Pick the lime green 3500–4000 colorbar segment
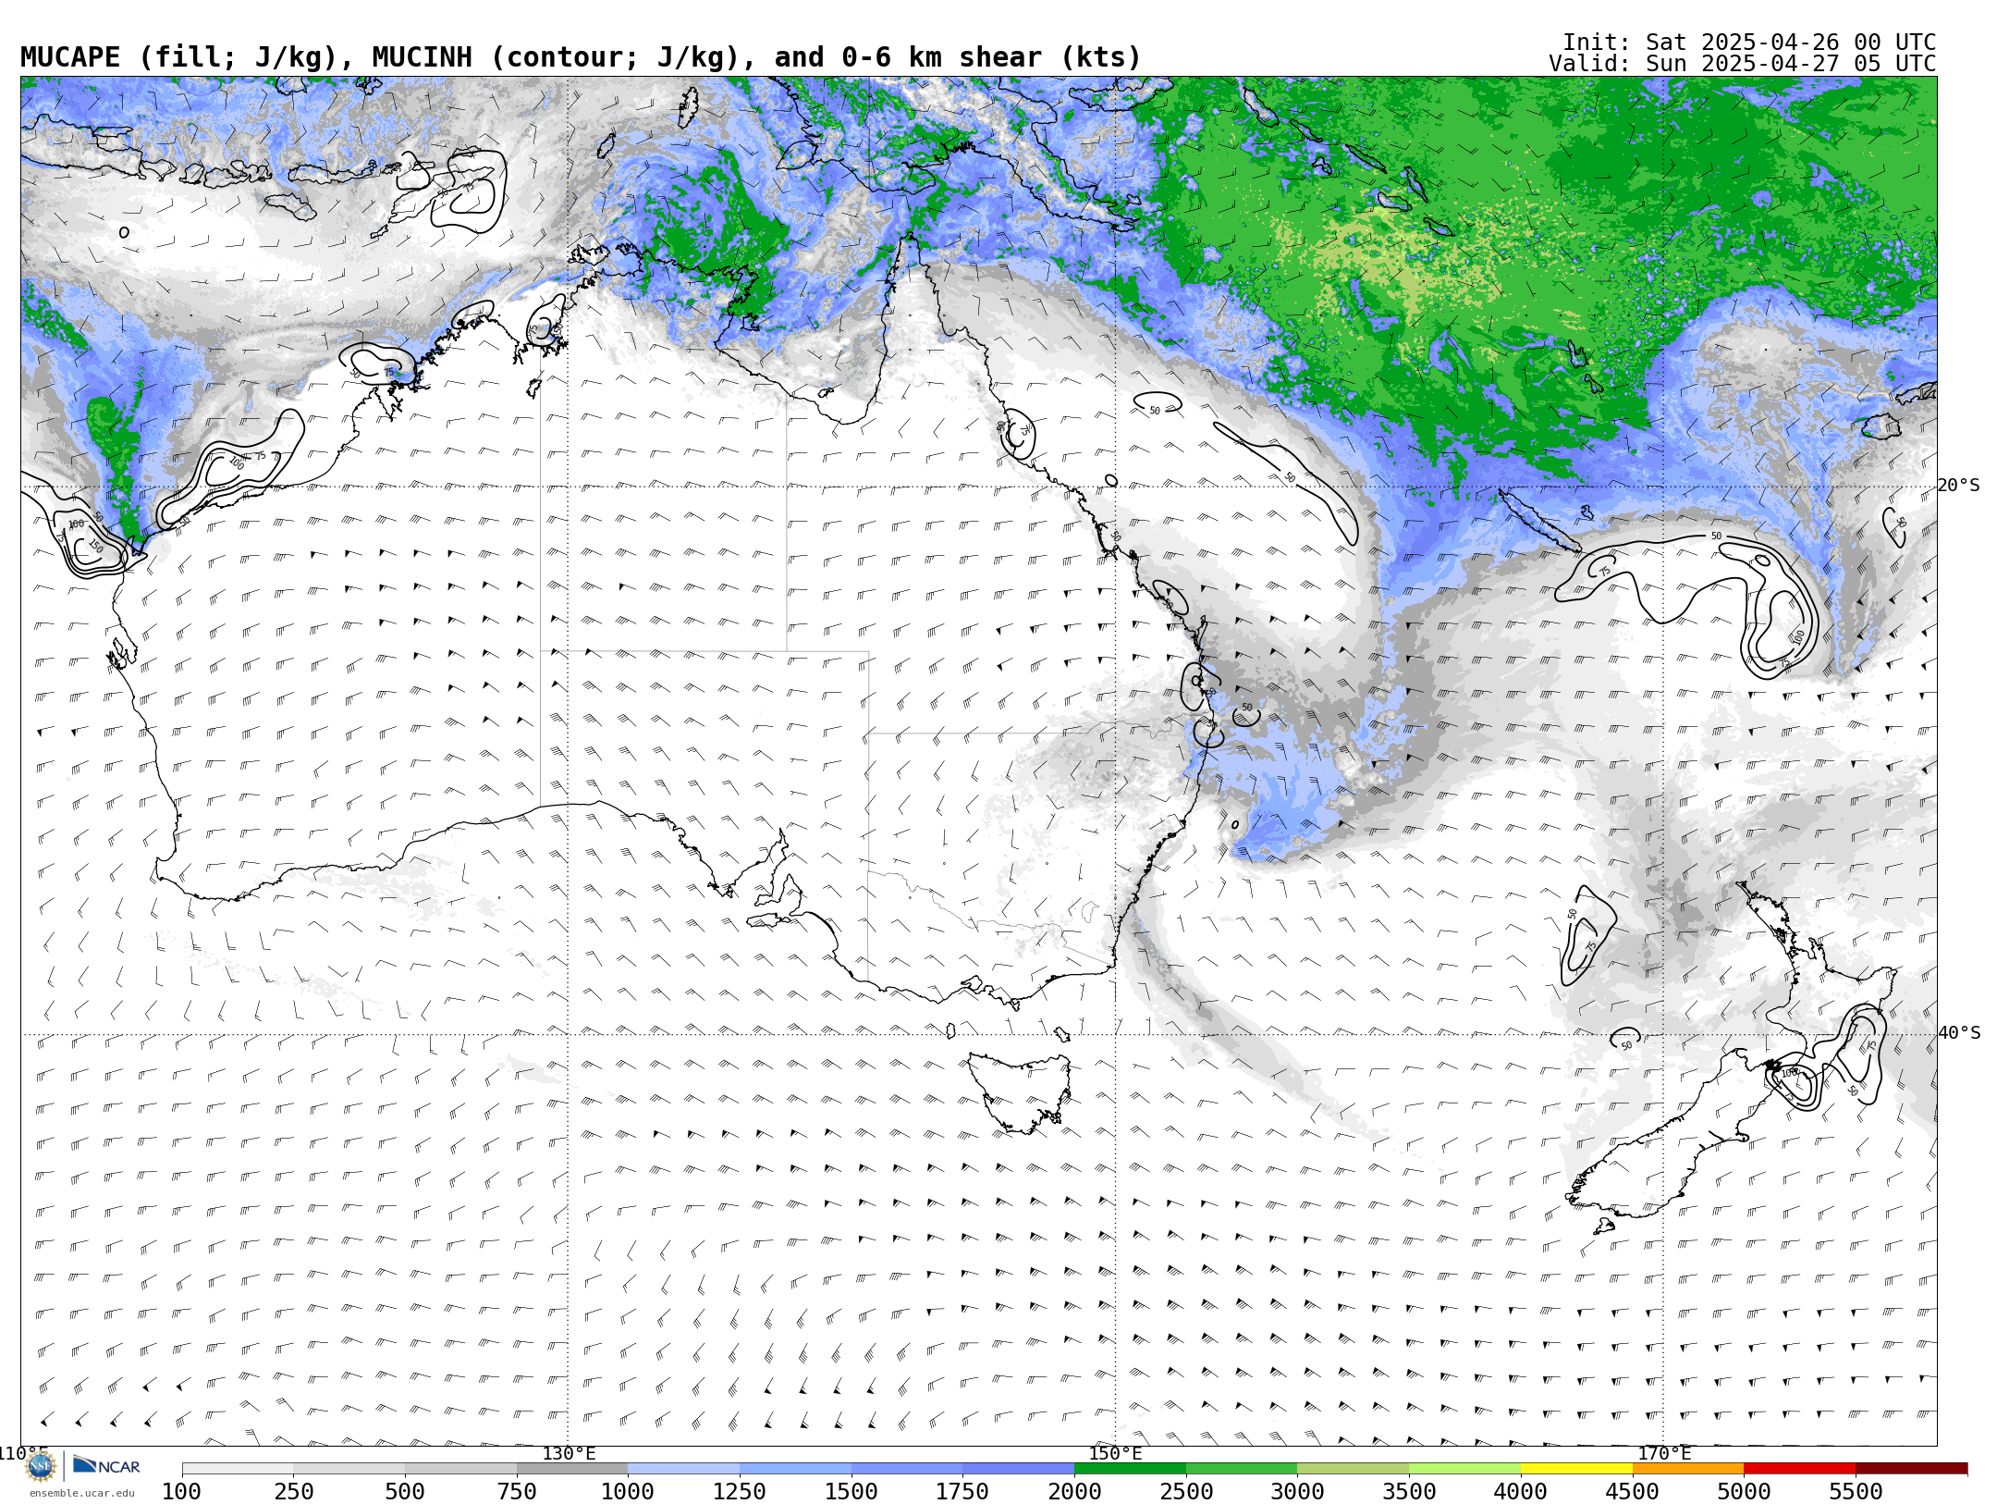Image resolution: width=1997 pixels, height=1504 pixels. [x=1464, y=1469]
